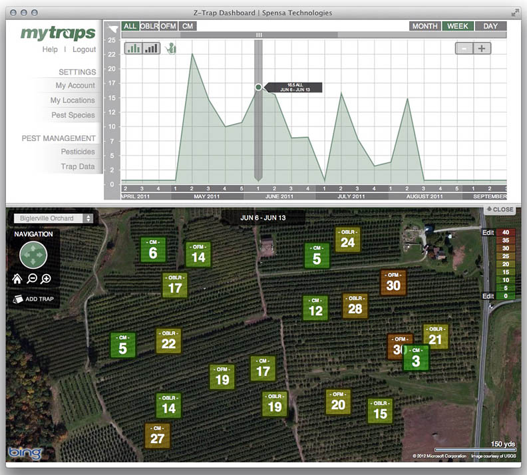This screenshot has height=475, width=527.
Task: Click the ADD TRAP button
Action: point(35,299)
